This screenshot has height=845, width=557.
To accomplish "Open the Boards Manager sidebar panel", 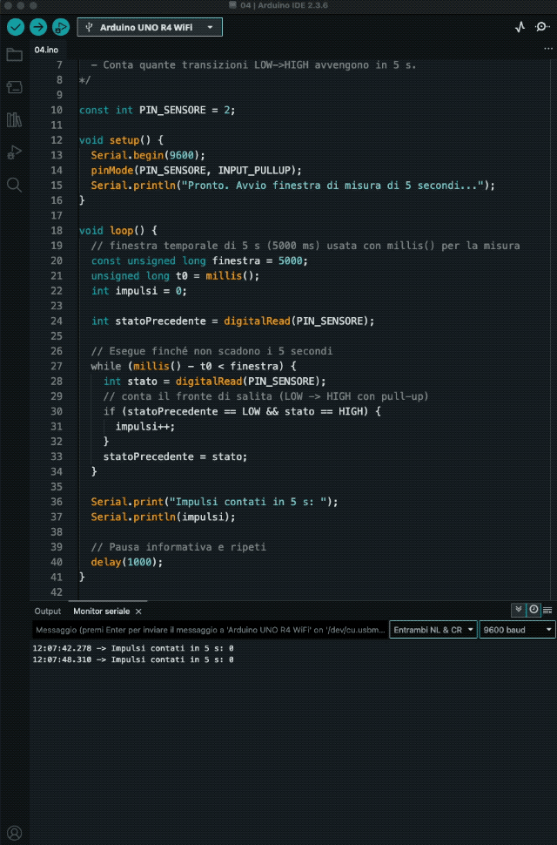I will pos(14,87).
